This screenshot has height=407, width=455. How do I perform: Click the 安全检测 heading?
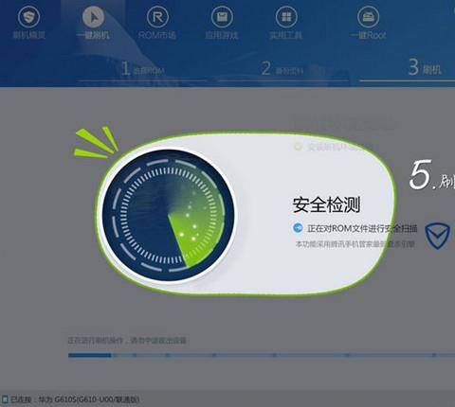(x=326, y=205)
